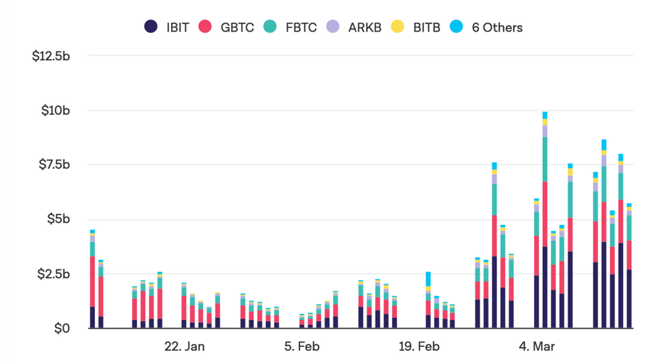This screenshot has height=363, width=656.
Task: Click the dark navy IBIT legend dot
Action: click(x=150, y=27)
